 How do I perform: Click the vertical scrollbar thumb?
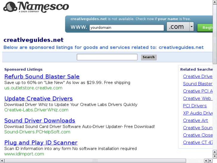coord(215,34)
